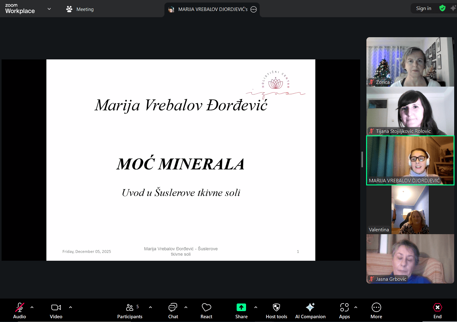Open the Chat panel
The height and width of the screenshot is (322, 457).
[x=173, y=311]
